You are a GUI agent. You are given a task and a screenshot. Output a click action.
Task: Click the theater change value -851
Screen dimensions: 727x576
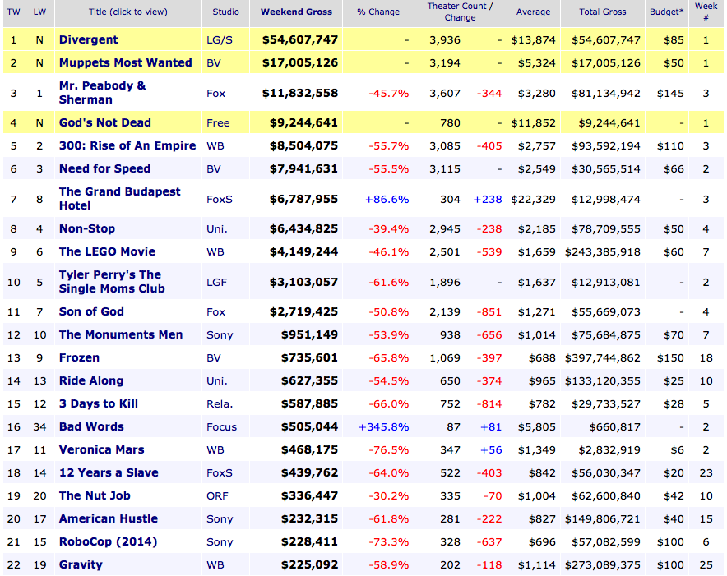pyautogui.click(x=489, y=312)
